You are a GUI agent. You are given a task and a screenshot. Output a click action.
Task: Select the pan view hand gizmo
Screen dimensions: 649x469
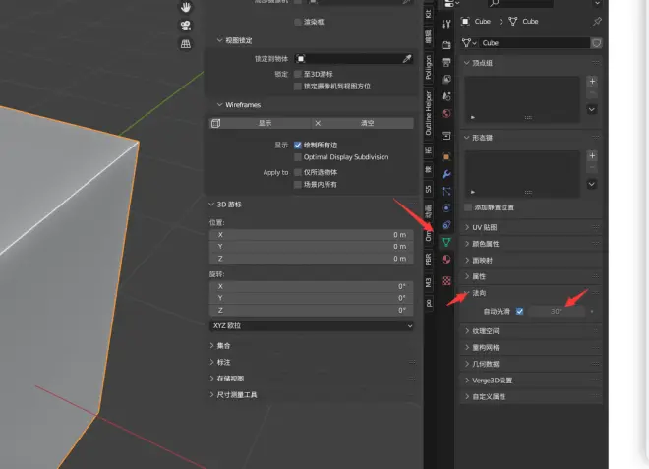(x=186, y=7)
